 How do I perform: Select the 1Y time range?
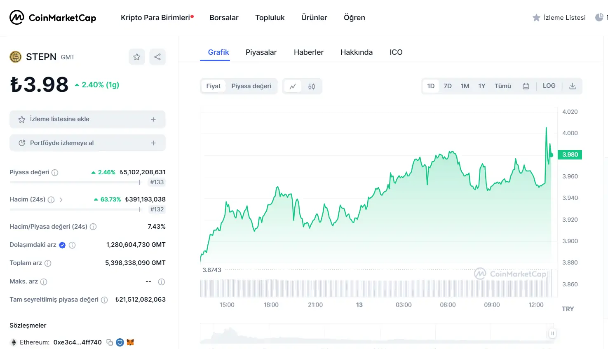(x=482, y=86)
